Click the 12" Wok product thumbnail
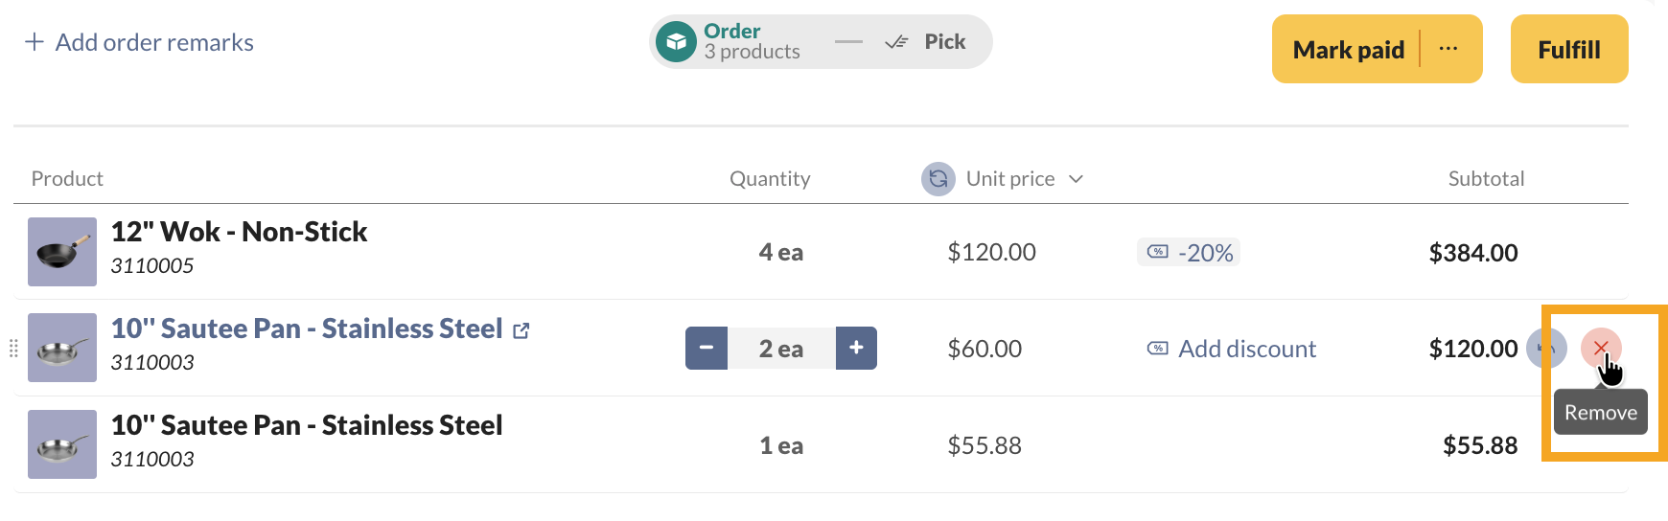Viewport: 1668px width, 521px height. coord(62,252)
